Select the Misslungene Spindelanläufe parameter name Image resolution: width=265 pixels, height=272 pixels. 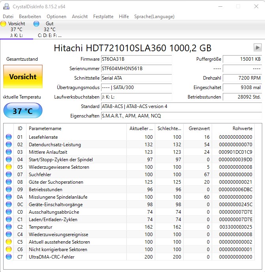[58, 197]
